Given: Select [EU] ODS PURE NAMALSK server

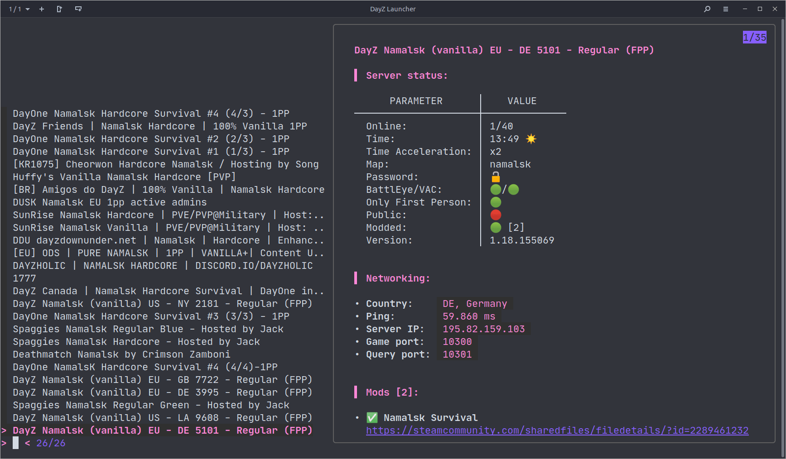Looking at the screenshot, I should pos(169,253).
